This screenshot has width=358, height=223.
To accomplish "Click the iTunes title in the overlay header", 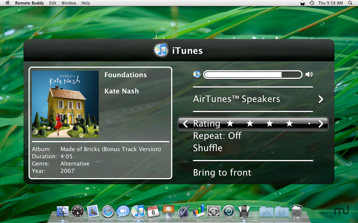I will pos(187,51).
